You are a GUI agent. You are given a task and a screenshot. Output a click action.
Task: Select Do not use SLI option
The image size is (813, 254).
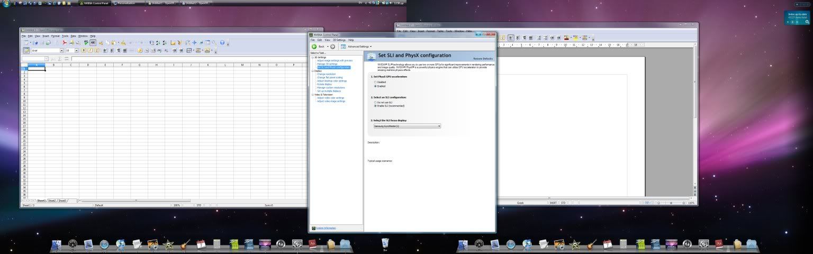(375, 102)
